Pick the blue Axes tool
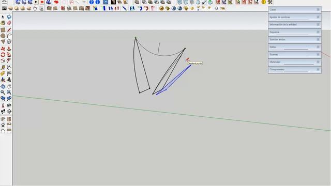 click(3, 80)
